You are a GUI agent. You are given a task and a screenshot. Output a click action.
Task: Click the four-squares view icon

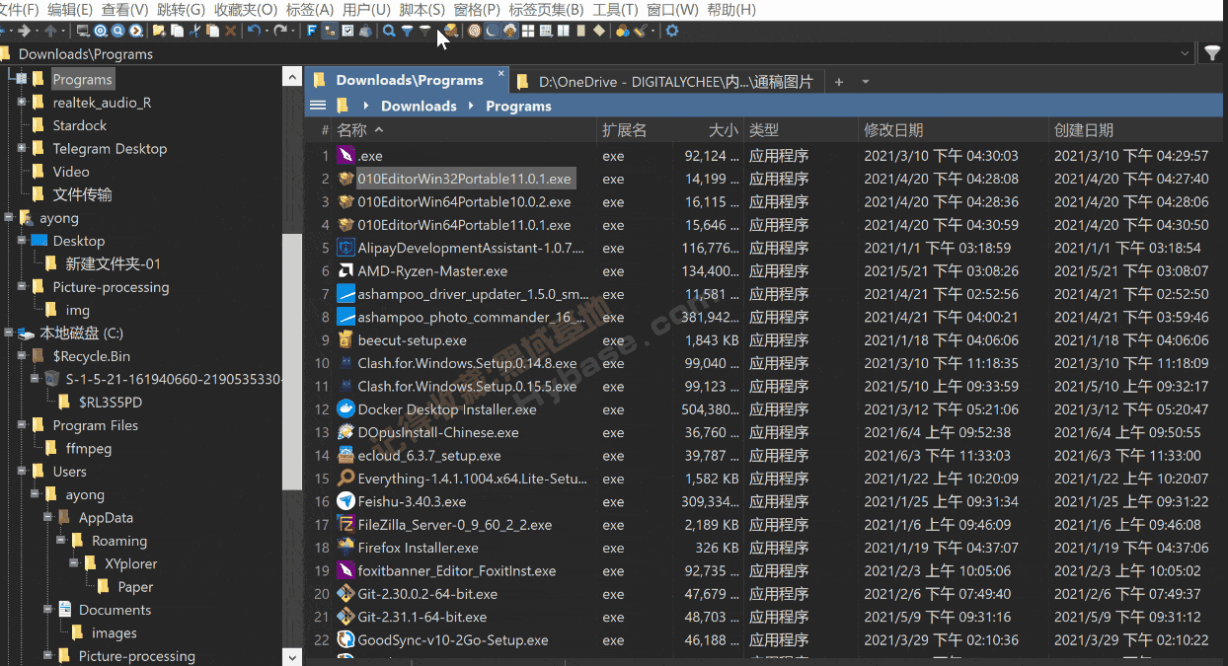[528, 31]
